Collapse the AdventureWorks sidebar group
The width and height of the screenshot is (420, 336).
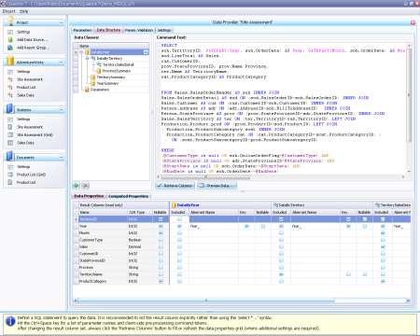pos(61,63)
